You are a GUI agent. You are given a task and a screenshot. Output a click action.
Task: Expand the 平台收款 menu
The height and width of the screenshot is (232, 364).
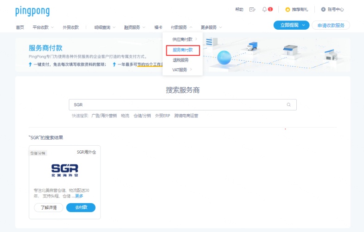pos(43,27)
